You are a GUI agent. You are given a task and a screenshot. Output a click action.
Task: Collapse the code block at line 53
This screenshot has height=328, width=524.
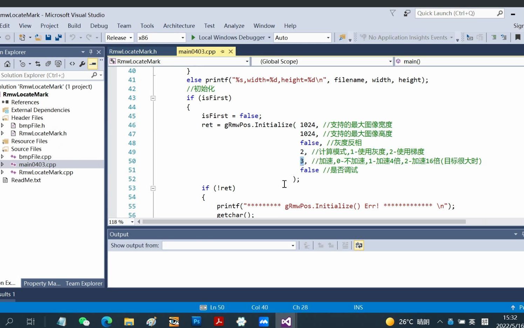point(153,188)
